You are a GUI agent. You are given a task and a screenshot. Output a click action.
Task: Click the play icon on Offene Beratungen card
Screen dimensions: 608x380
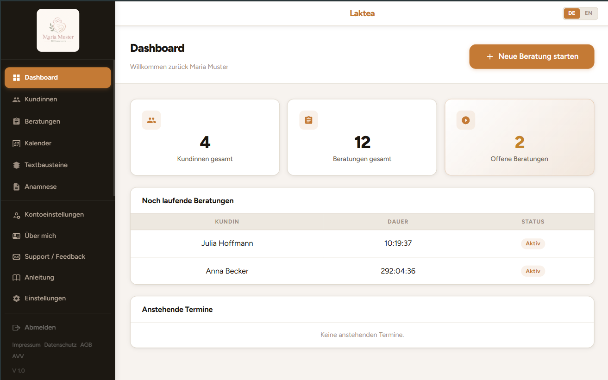(466, 120)
